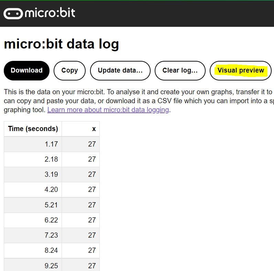Screen dimensions: 274x271
Task: Show the Visual preview graph
Action: 241,71
